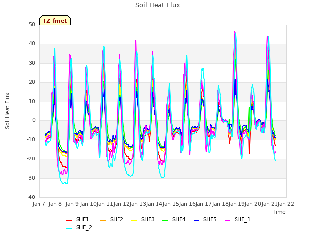Click the Jan 14 x-axis tick label
The height and width of the screenshot is (237, 316).
pyautogui.click(x=155, y=204)
